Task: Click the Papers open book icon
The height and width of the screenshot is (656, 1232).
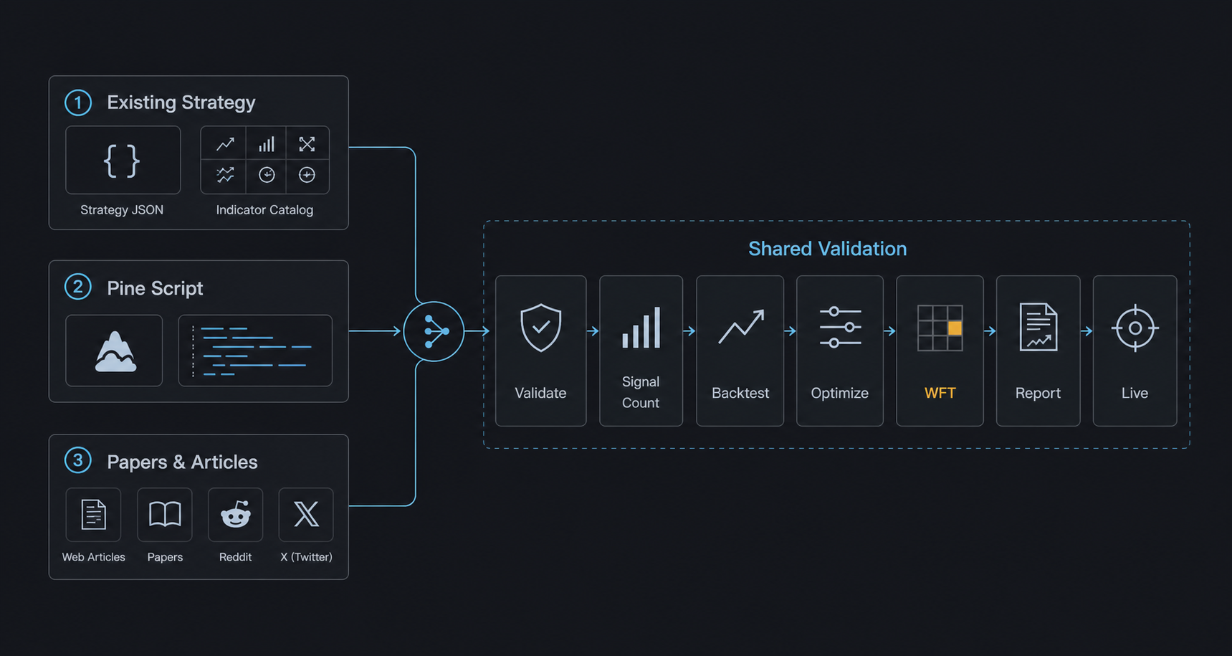Action: click(165, 515)
